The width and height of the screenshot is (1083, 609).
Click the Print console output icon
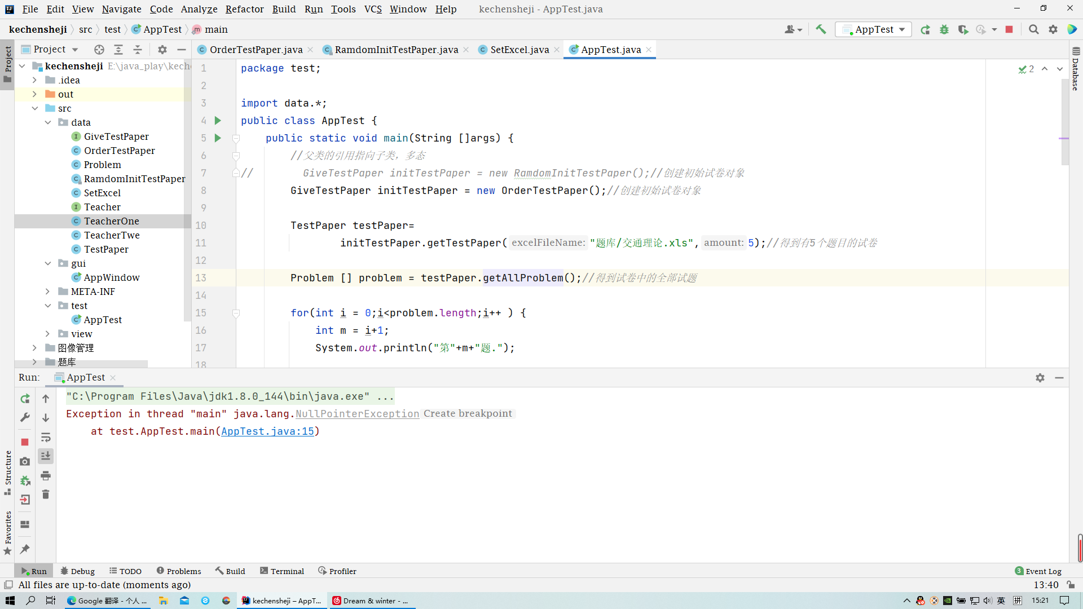pos(46,475)
